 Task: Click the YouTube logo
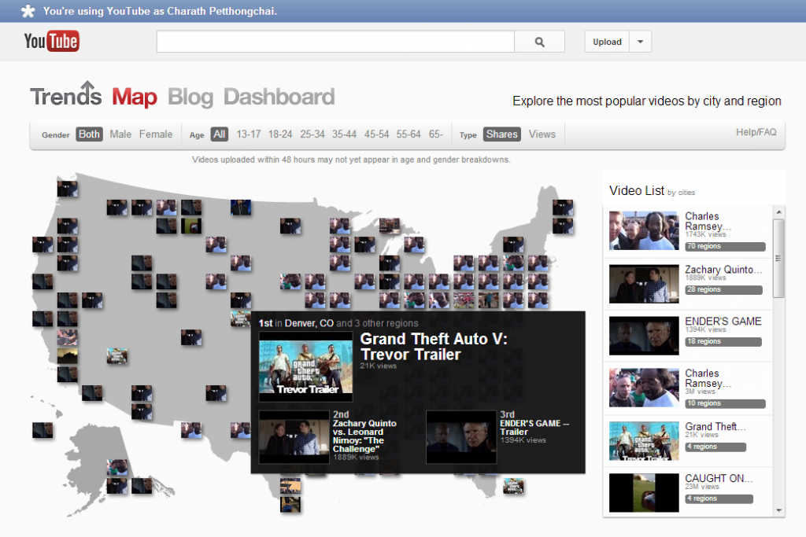[x=50, y=41]
